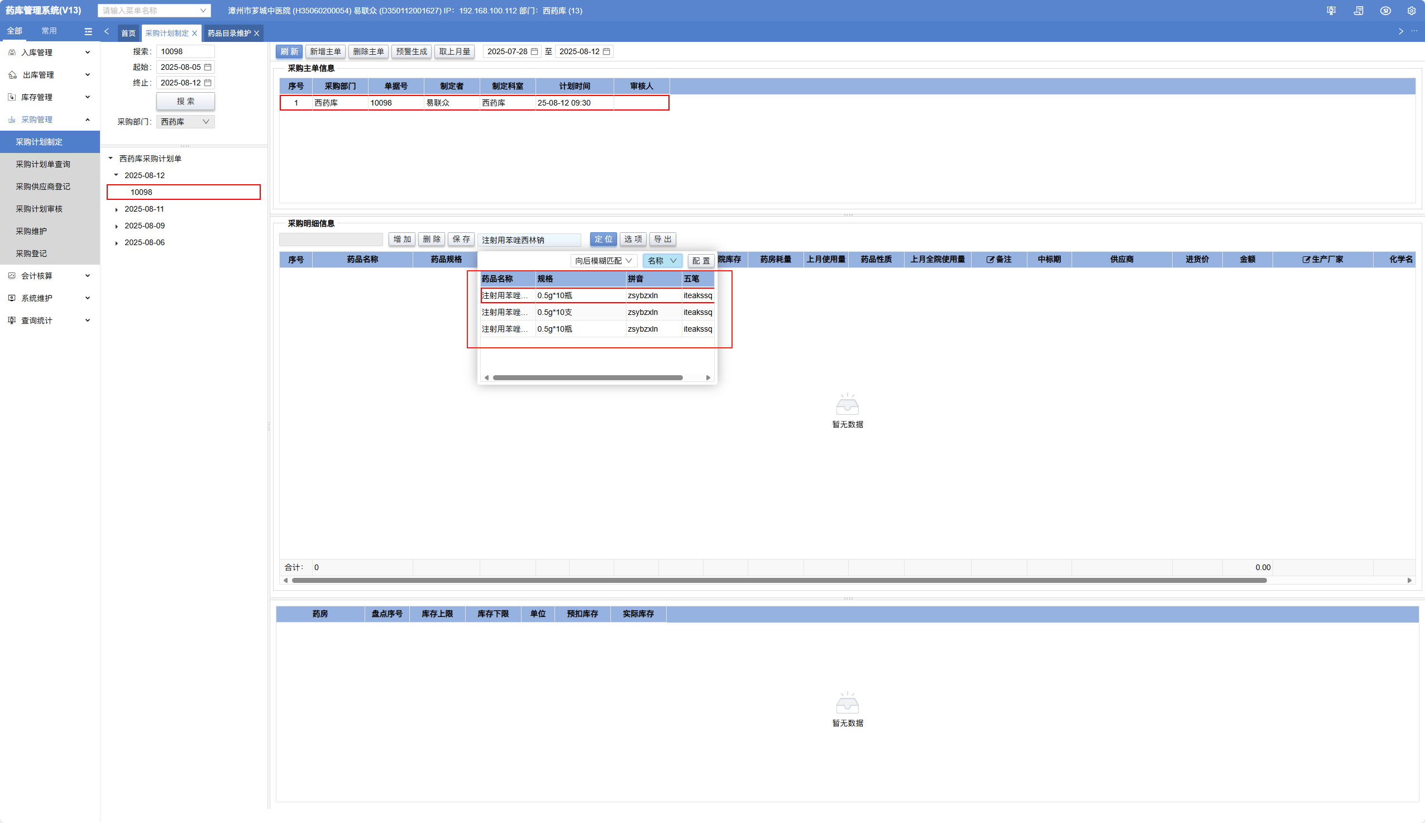Open 采购计划审核 in the sidebar
The width and height of the screenshot is (1425, 823).
(39, 209)
